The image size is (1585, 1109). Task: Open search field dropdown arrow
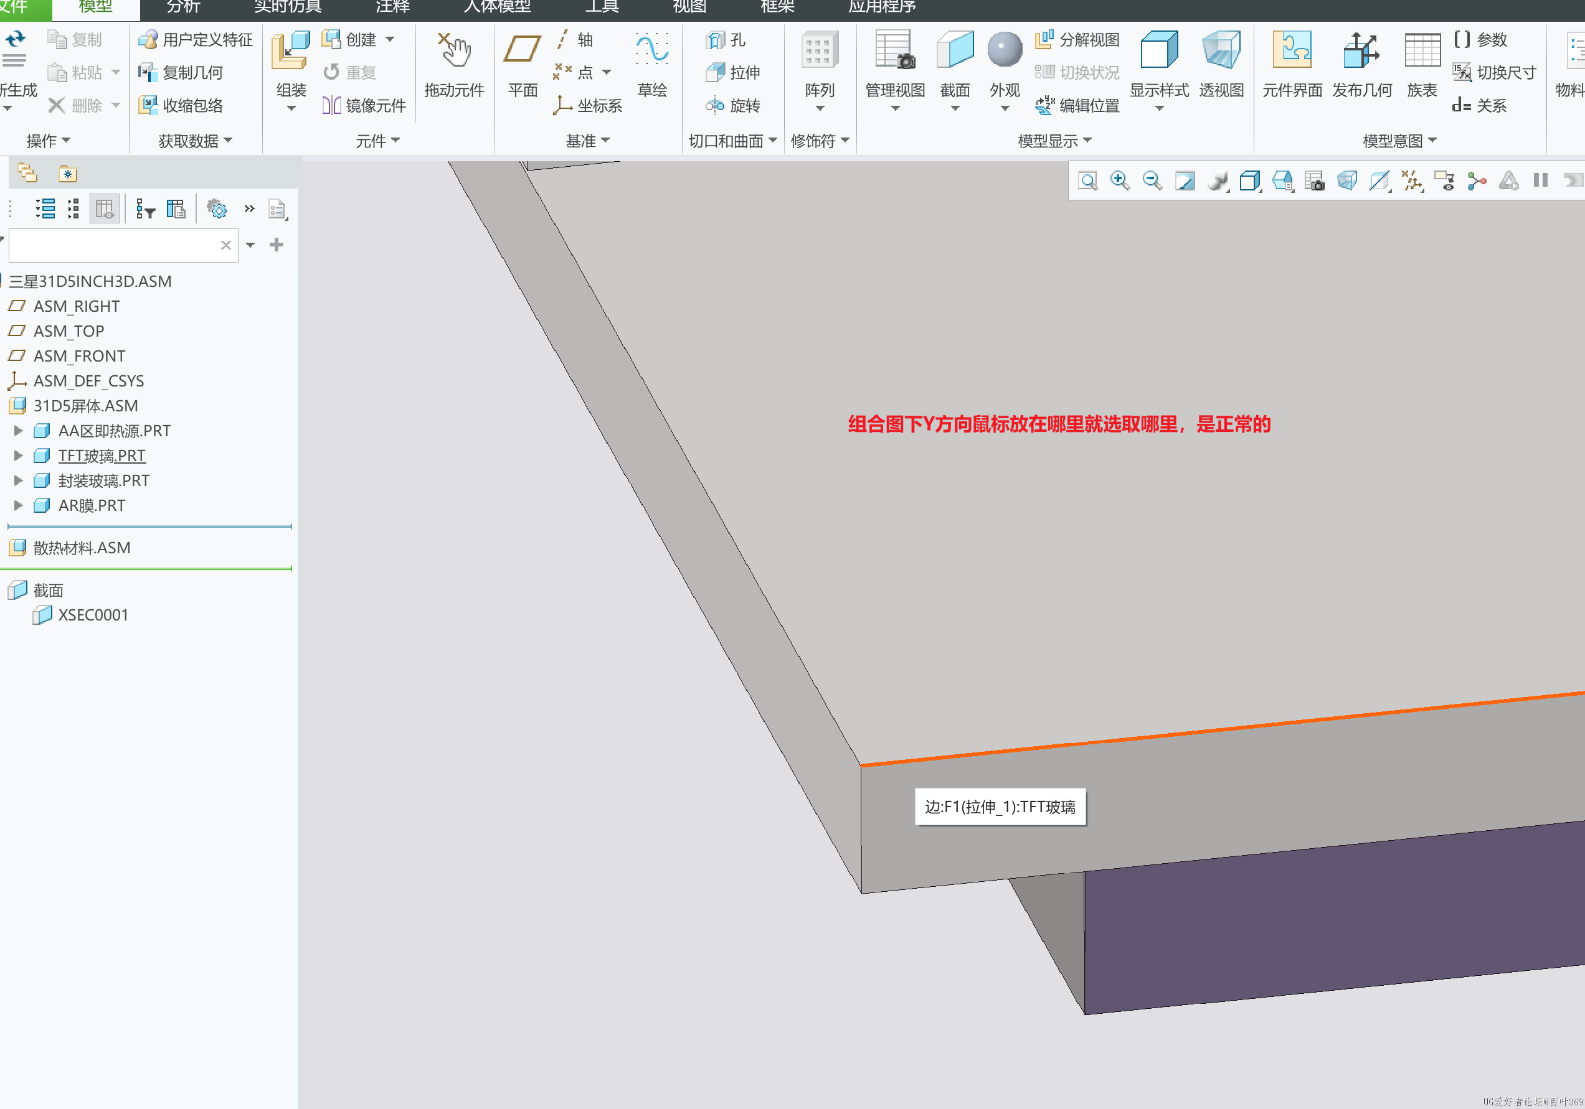tap(250, 245)
